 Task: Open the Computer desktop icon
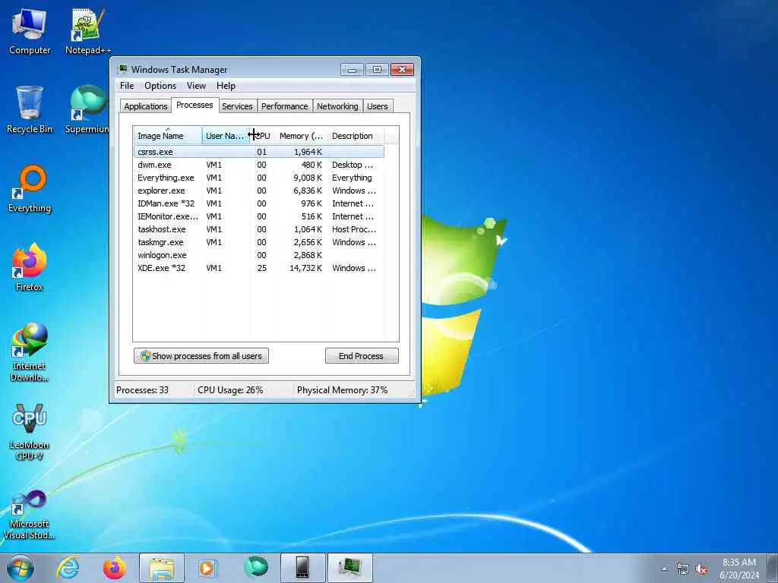pyautogui.click(x=30, y=31)
